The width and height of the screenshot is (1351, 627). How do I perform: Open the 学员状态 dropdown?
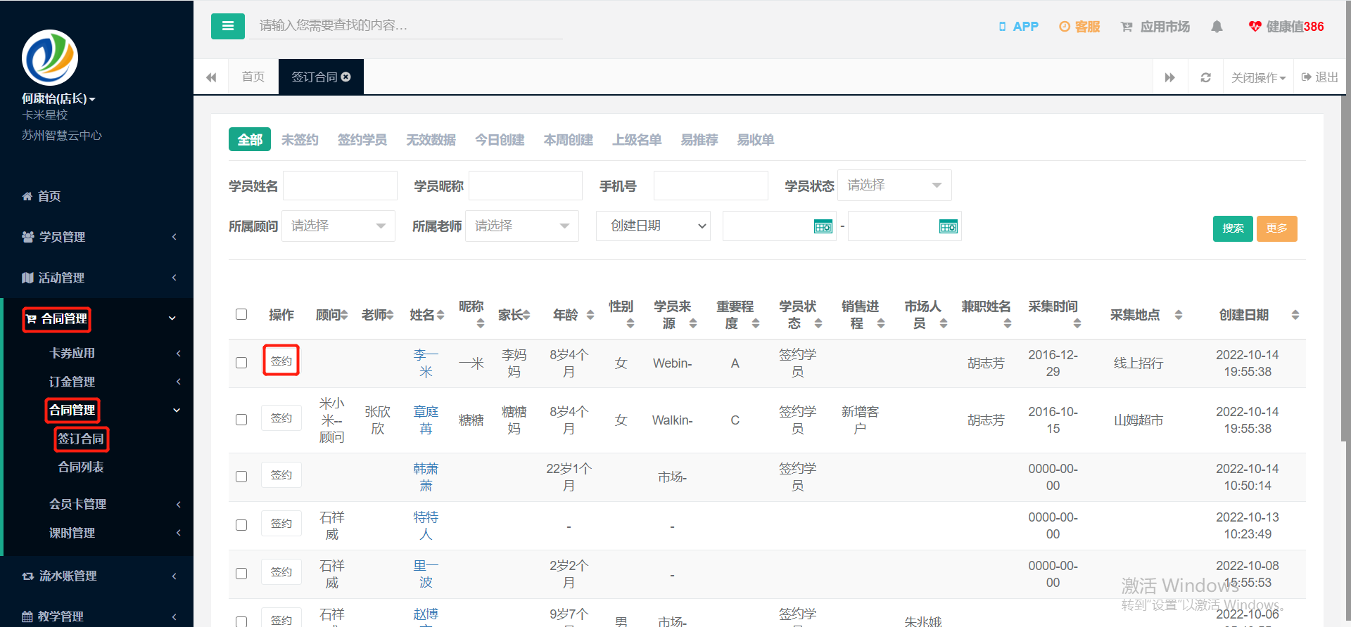[x=894, y=185]
